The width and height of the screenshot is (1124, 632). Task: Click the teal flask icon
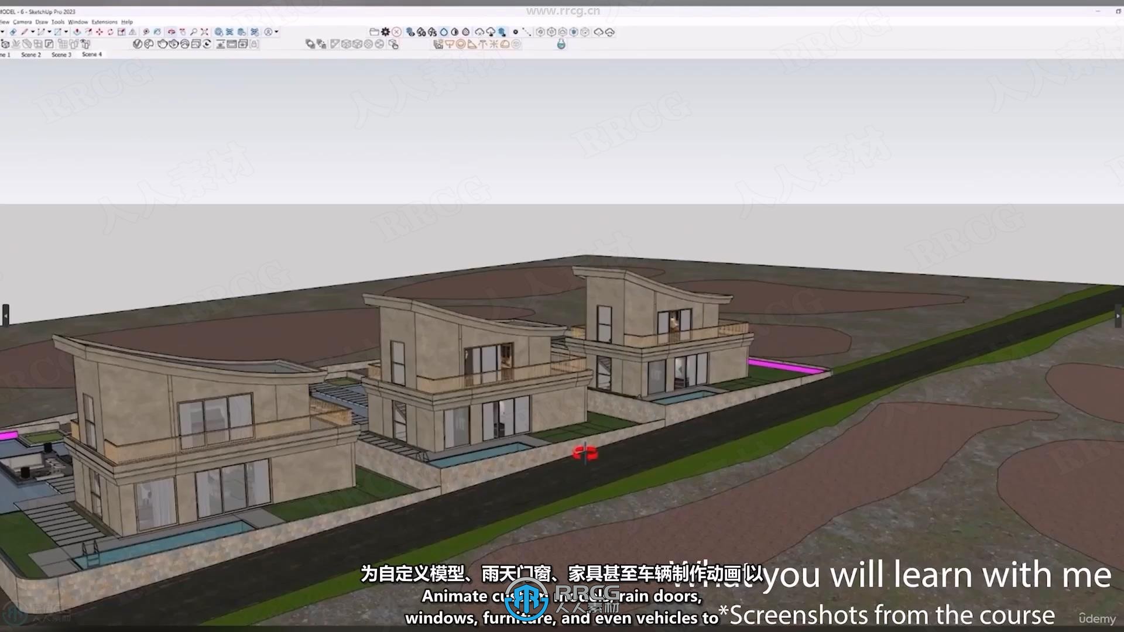(561, 44)
